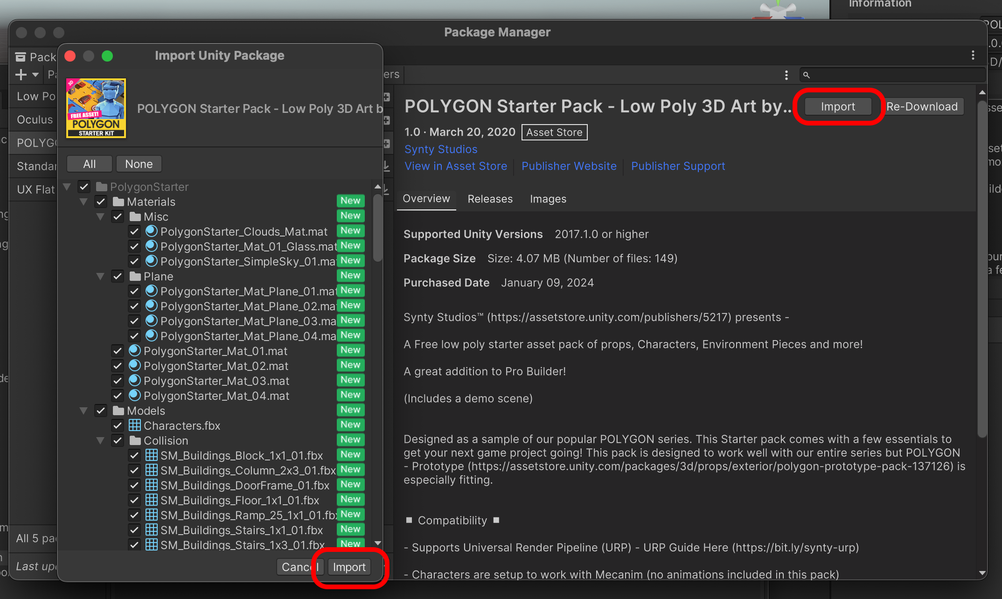The height and width of the screenshot is (599, 1002).
Task: Click the search magnifier icon in the package field
Action: coord(807,75)
